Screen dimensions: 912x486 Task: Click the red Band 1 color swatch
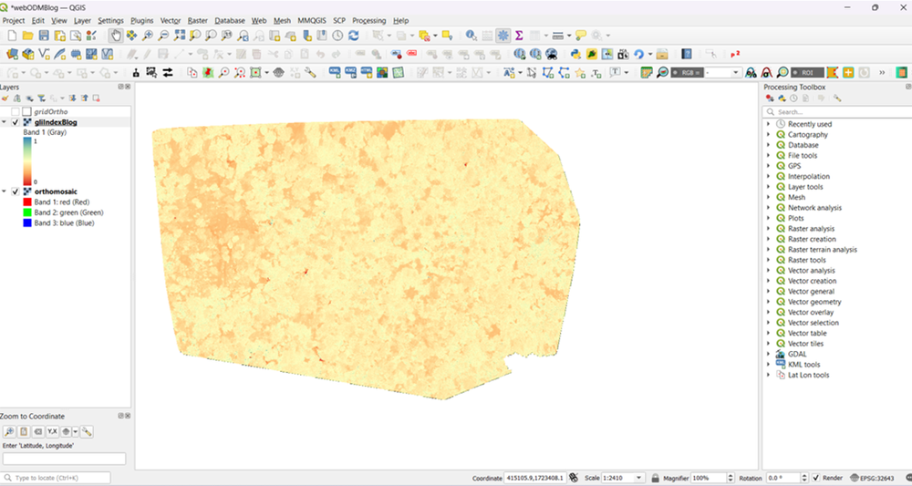point(27,202)
